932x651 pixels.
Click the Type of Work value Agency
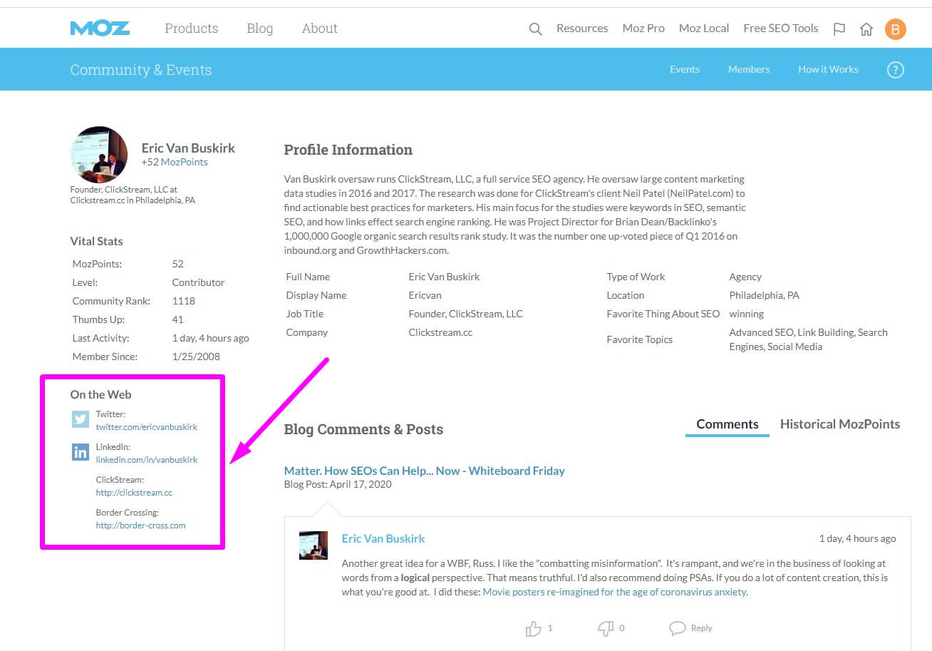pyautogui.click(x=745, y=277)
